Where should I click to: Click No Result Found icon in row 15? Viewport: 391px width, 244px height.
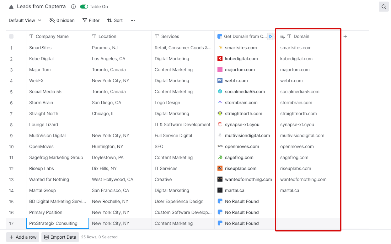tap(220, 201)
